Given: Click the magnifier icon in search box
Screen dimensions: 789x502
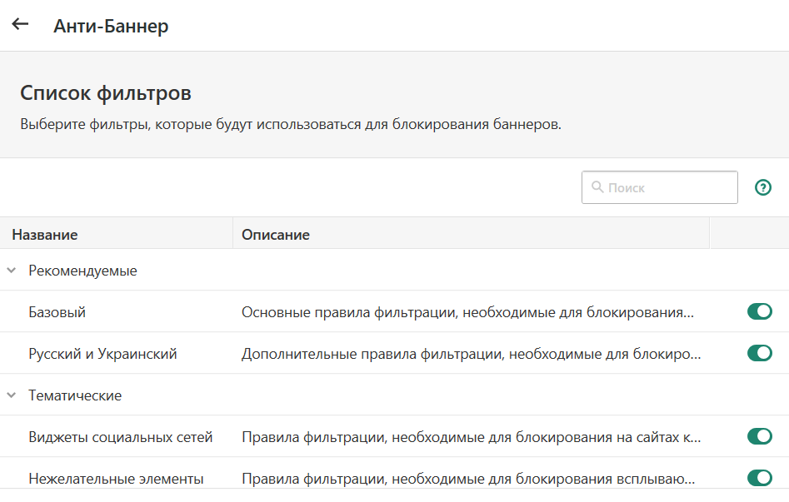Looking at the screenshot, I should tap(597, 187).
